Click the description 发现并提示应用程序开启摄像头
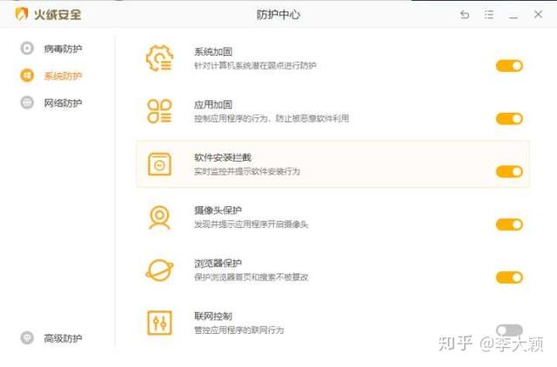Image resolution: width=557 pixels, height=367 pixels. [x=251, y=224]
